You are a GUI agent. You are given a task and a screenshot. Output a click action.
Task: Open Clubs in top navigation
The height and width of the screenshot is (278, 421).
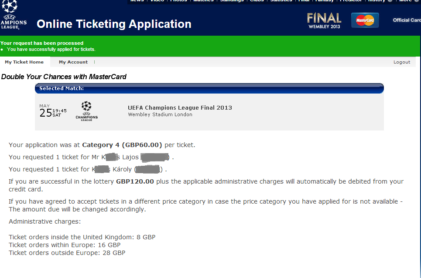coord(257,1)
